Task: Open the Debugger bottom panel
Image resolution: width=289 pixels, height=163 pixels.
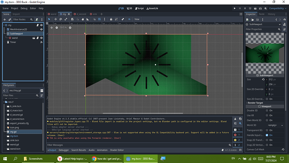Action: pos(64,150)
